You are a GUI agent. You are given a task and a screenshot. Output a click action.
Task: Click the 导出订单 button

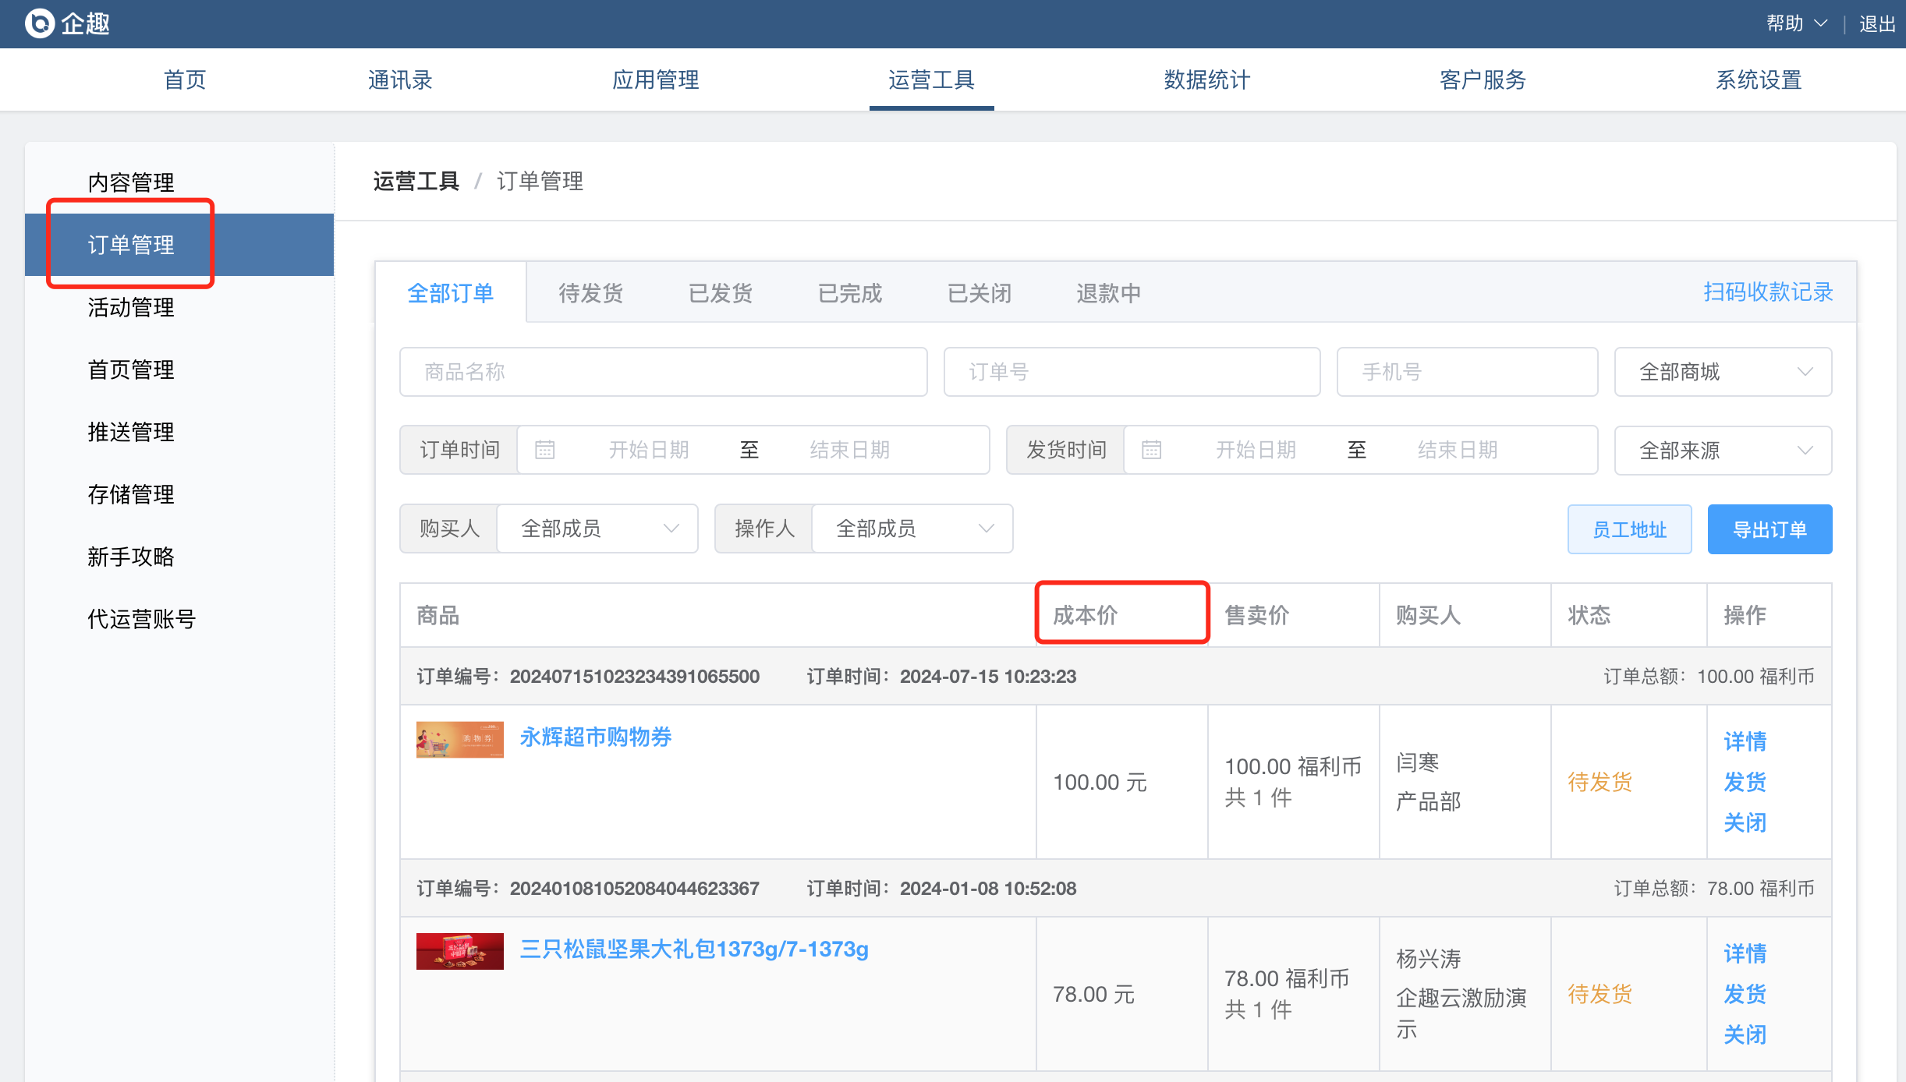[x=1770, y=529]
